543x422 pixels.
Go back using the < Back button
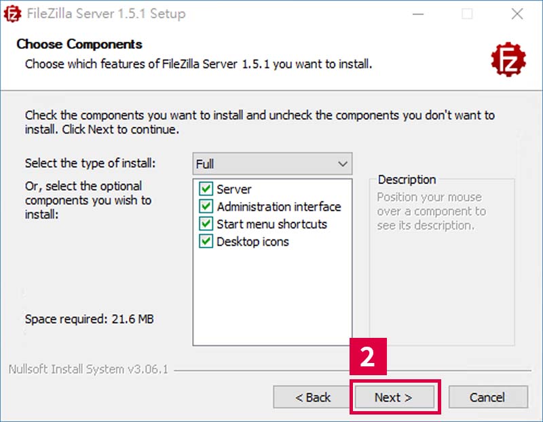click(x=312, y=397)
